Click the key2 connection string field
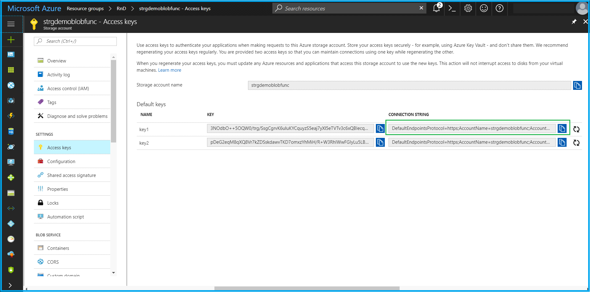The image size is (590, 292). [x=472, y=142]
